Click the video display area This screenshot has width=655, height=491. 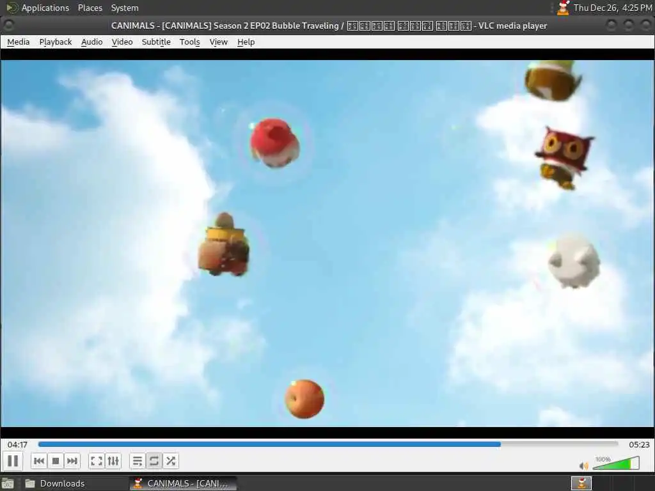(327, 243)
